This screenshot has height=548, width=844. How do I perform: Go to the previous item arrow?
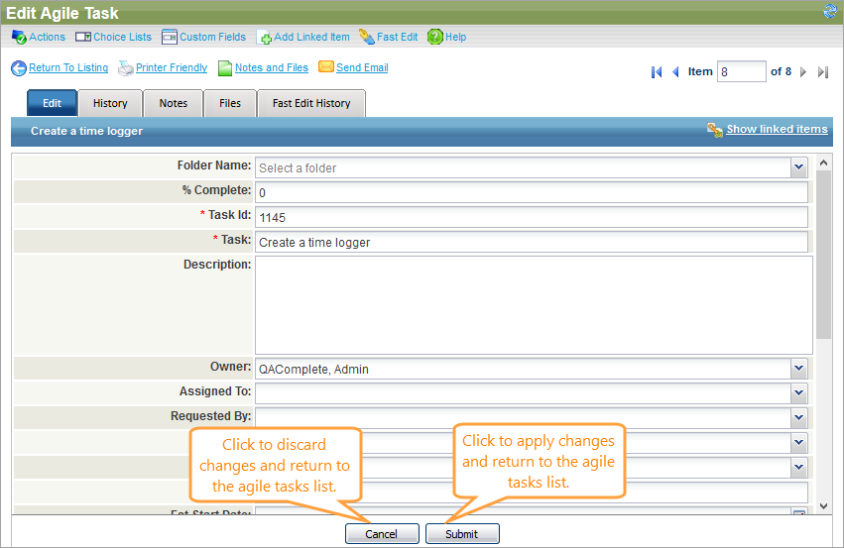(x=676, y=72)
